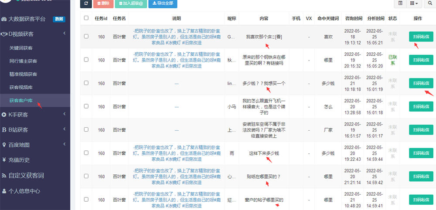The image size is (436, 210).
Task: Click the blue 导出全部 export button
Action: (x=162, y=3)
